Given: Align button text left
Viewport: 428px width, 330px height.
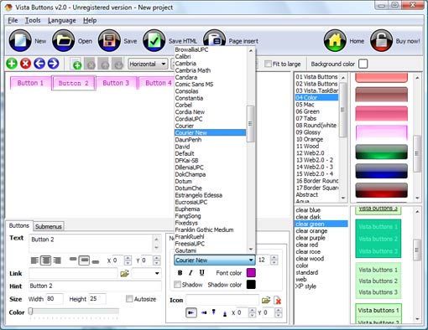Looking at the screenshot, I should coord(34,260).
